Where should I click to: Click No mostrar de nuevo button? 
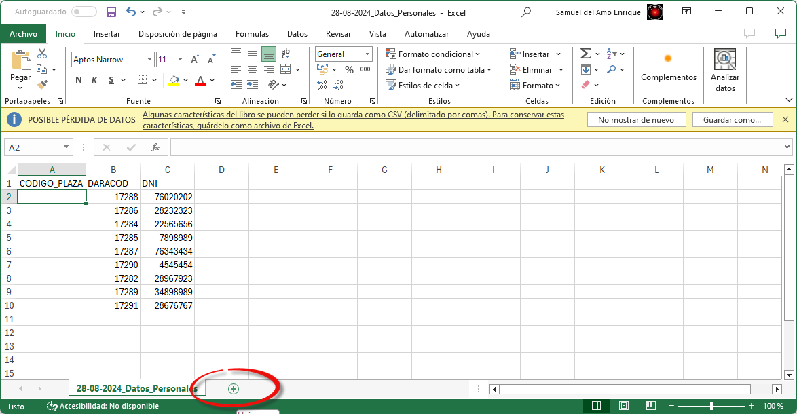point(636,120)
